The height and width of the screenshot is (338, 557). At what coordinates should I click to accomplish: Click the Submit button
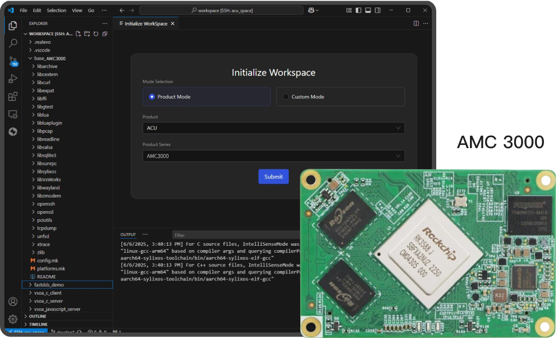[x=274, y=176]
